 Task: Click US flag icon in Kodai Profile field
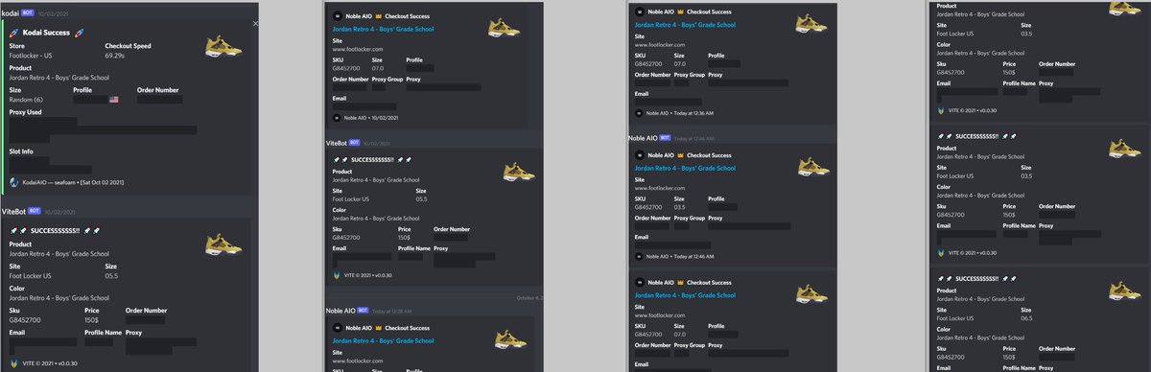coord(113,100)
